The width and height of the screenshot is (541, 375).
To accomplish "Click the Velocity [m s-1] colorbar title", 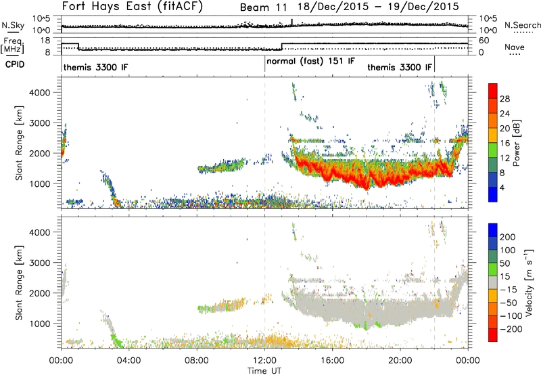I will coord(529,282).
